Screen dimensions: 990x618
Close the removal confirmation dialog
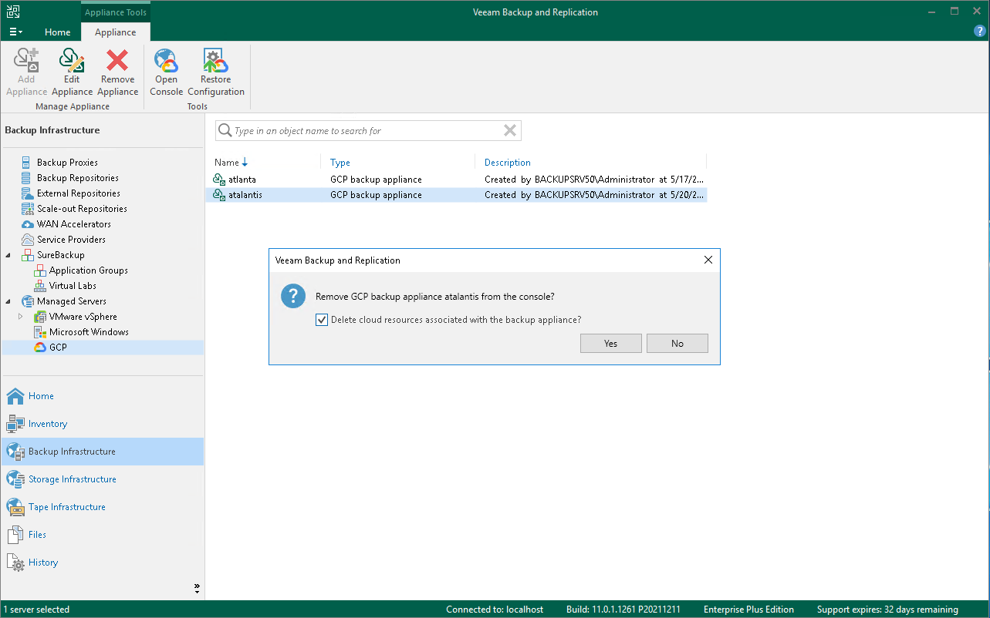[x=708, y=260]
